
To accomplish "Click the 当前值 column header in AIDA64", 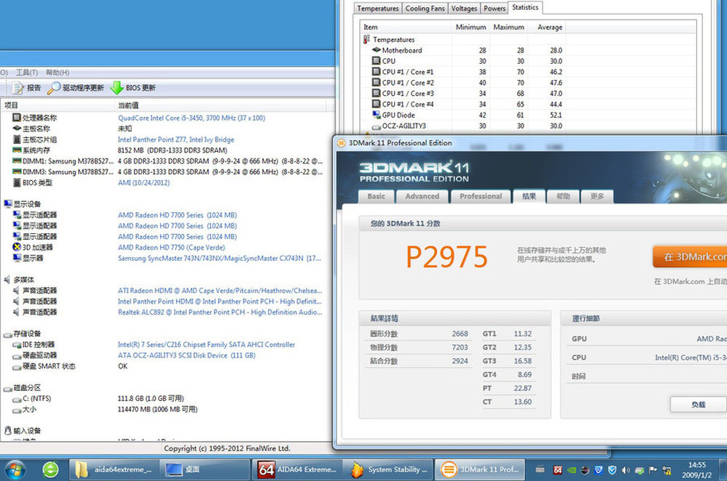I will [220, 105].
